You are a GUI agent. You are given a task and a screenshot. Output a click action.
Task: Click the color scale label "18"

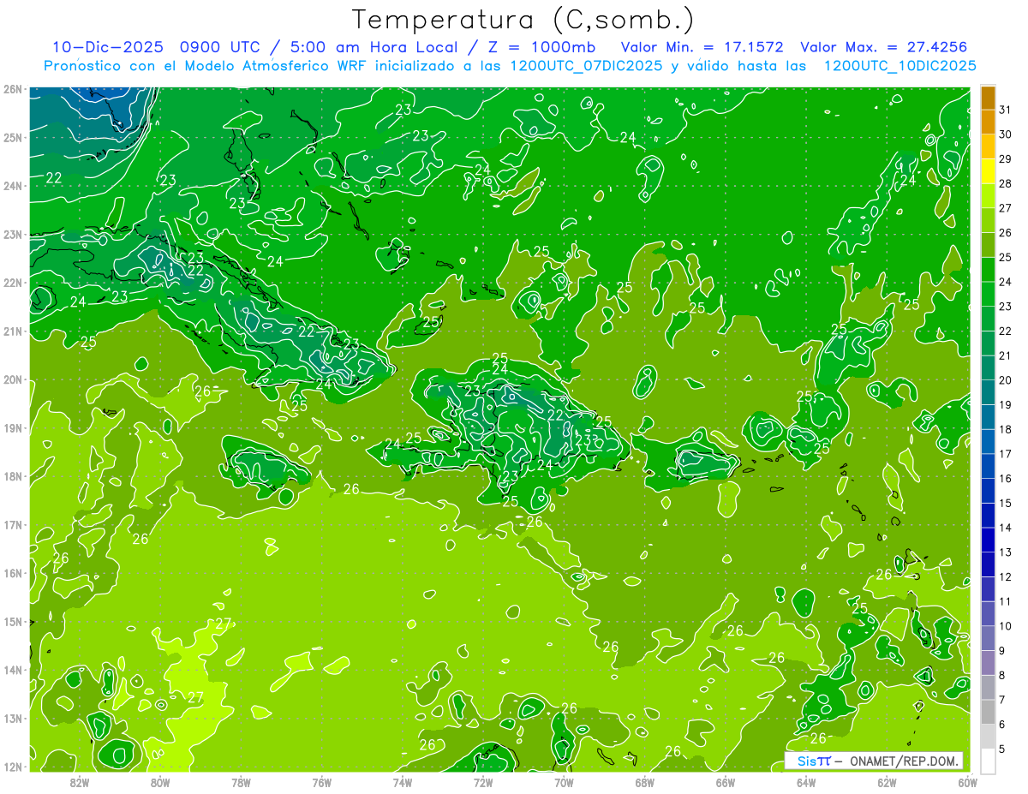coord(1006,429)
